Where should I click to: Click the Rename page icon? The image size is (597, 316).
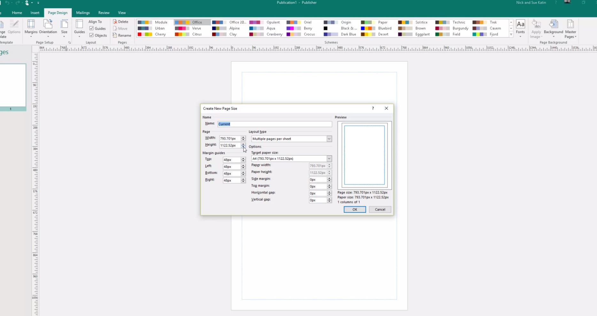pyautogui.click(x=115, y=35)
